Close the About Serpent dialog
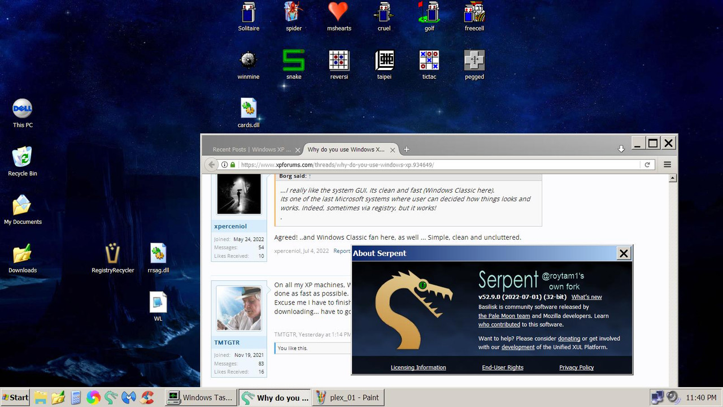Screen dimensions: 723x407 [624, 253]
